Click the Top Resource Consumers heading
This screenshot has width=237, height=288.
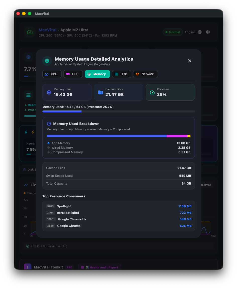[x=64, y=196]
